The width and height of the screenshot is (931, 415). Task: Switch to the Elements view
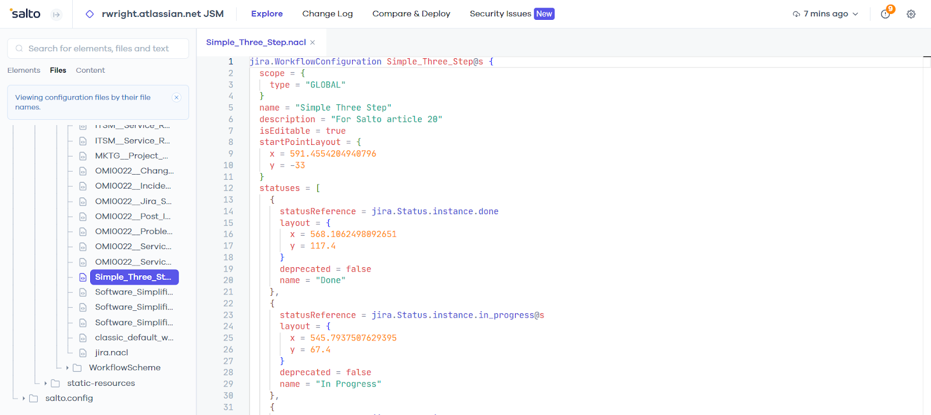[24, 70]
